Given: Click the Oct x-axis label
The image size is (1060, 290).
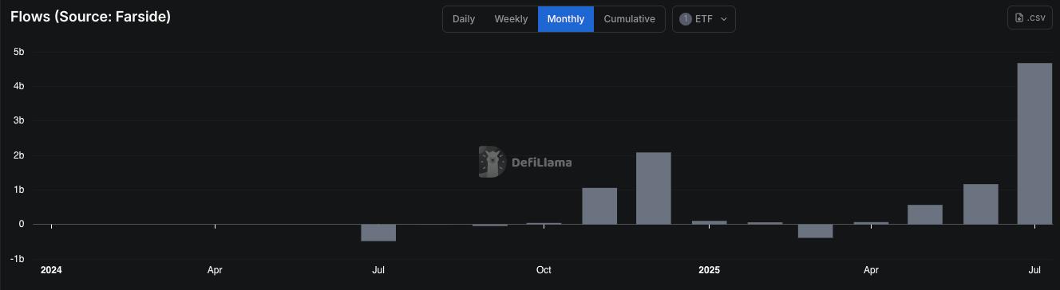Looking at the screenshot, I should point(544,270).
